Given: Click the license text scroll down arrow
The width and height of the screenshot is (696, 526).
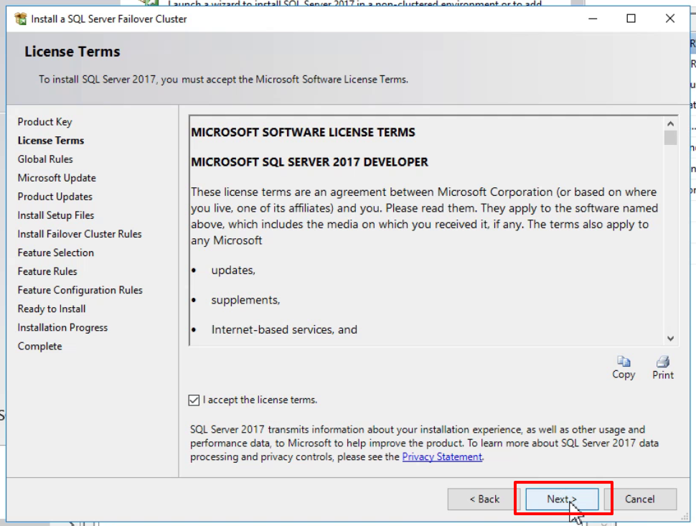Looking at the screenshot, I should pyautogui.click(x=670, y=338).
